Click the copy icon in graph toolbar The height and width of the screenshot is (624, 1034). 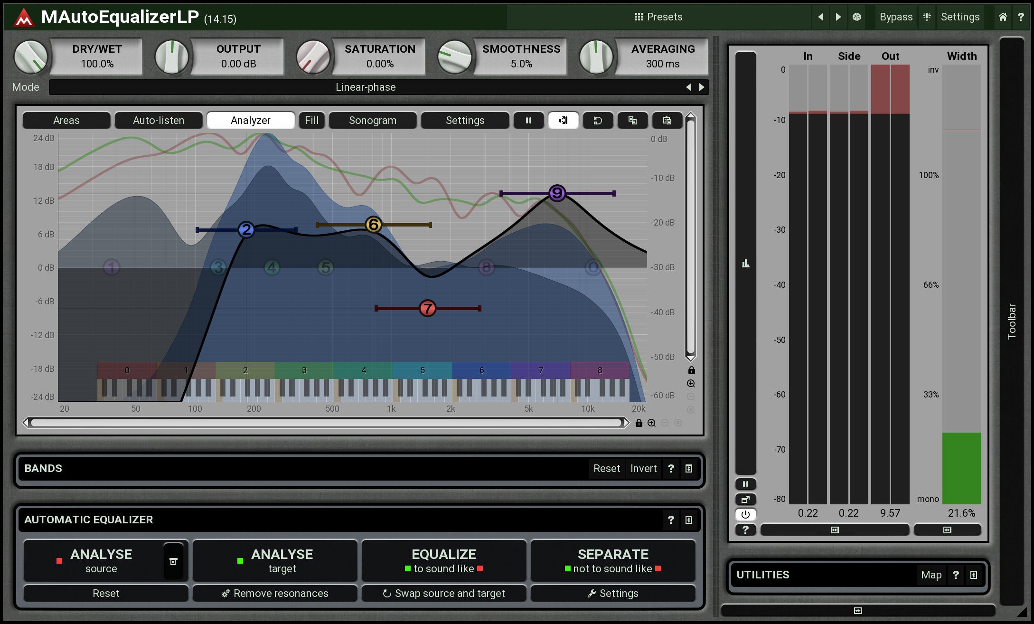click(632, 121)
